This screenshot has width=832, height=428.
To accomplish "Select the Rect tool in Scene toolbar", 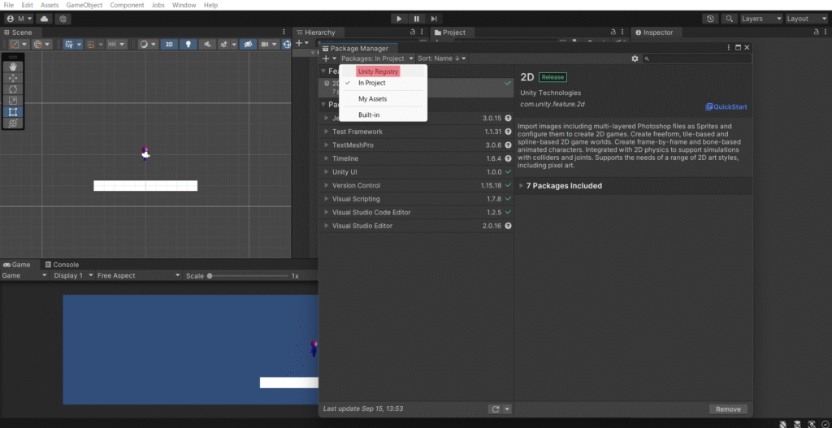I will 14,111.
